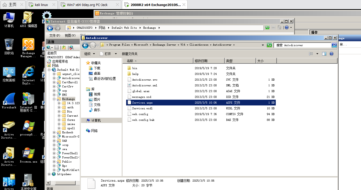
Task: Click the New Folder button
Action: pyautogui.click(x=130, y=54)
